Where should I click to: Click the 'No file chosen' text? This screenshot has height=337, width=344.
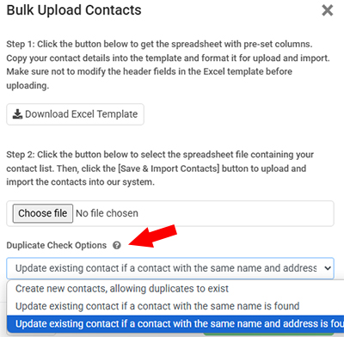pos(107,213)
